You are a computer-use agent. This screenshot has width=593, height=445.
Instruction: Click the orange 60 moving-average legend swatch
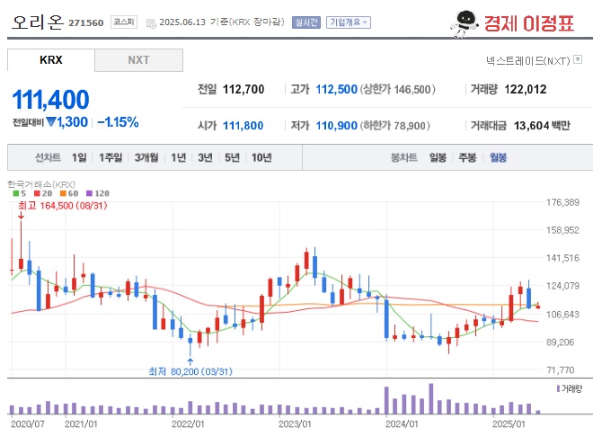click(x=63, y=193)
